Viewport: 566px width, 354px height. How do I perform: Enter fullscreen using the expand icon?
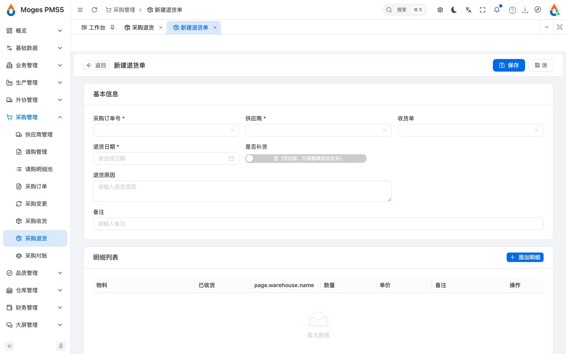(483, 10)
